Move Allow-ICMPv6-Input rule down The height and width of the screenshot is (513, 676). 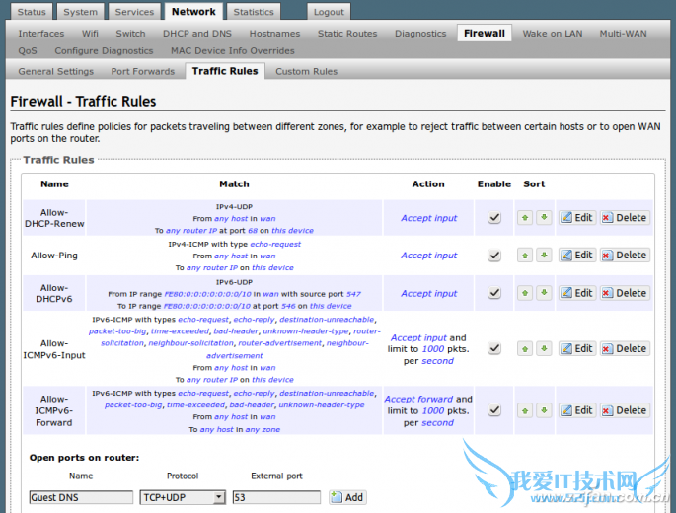pos(543,348)
